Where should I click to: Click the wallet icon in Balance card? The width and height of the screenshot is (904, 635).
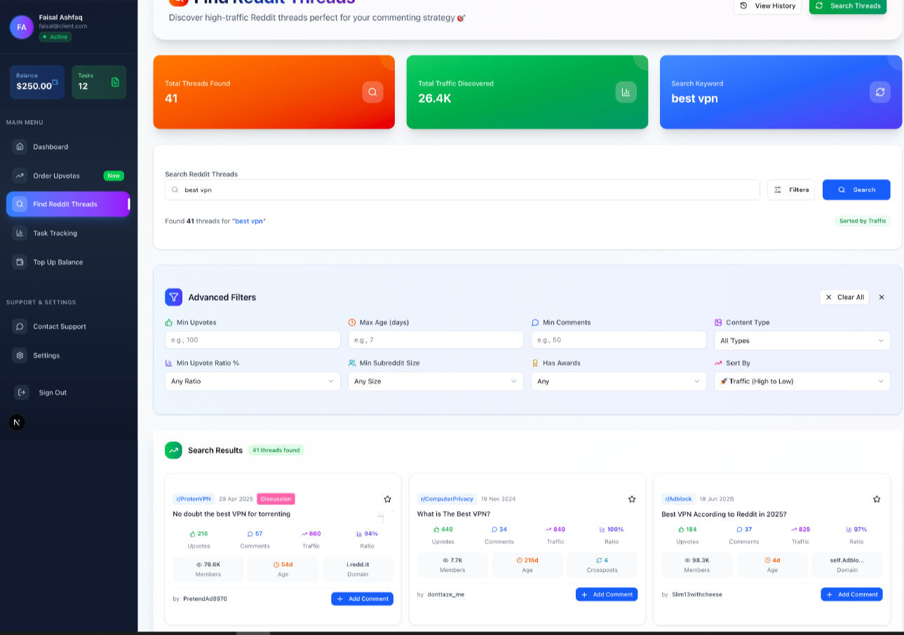click(x=55, y=82)
